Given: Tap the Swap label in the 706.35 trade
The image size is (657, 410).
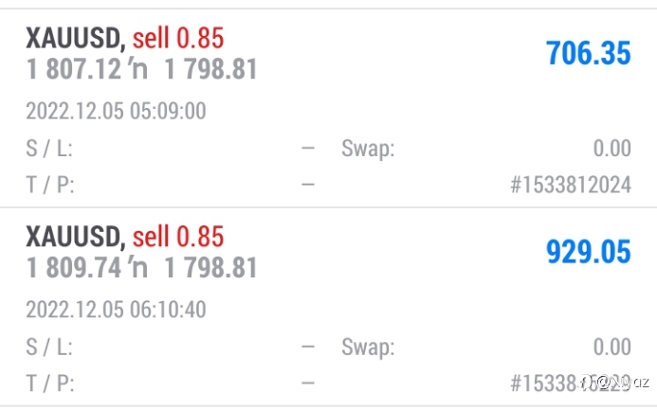Looking at the screenshot, I should click(368, 149).
